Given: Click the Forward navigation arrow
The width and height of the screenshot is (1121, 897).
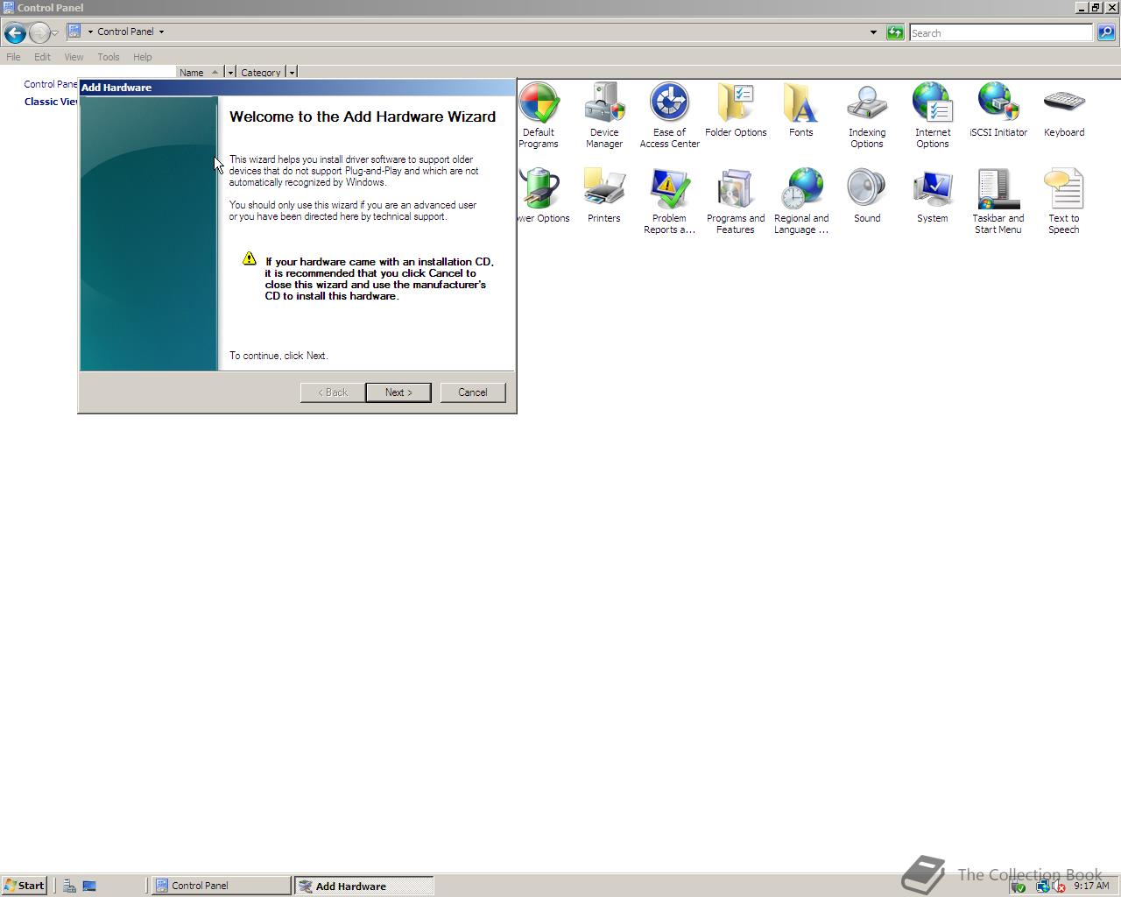Looking at the screenshot, I should (x=39, y=33).
